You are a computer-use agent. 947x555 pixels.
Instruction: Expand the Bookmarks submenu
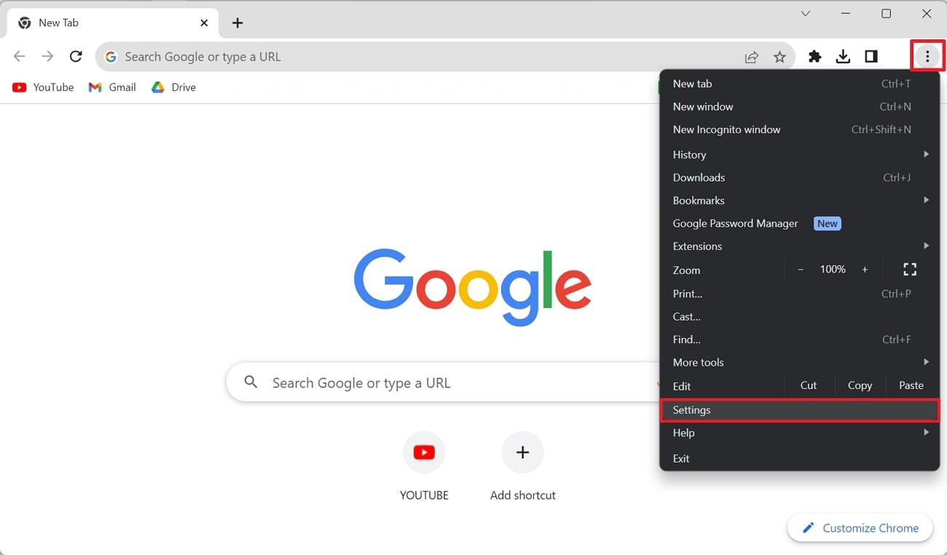[x=799, y=200]
